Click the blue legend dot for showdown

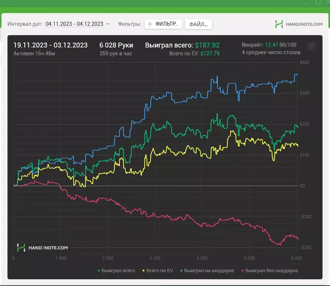click(181, 270)
